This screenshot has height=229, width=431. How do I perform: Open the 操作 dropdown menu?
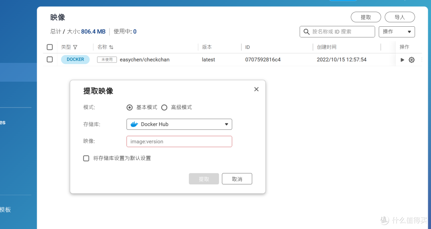click(x=397, y=32)
